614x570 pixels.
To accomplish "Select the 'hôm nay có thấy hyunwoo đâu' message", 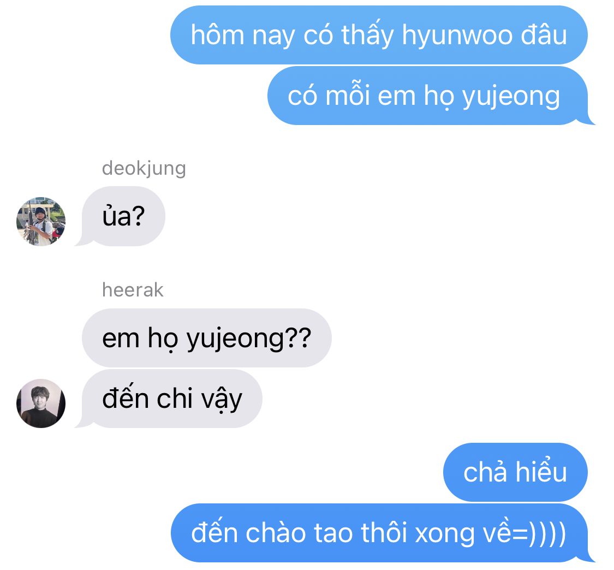I will pos(379,35).
